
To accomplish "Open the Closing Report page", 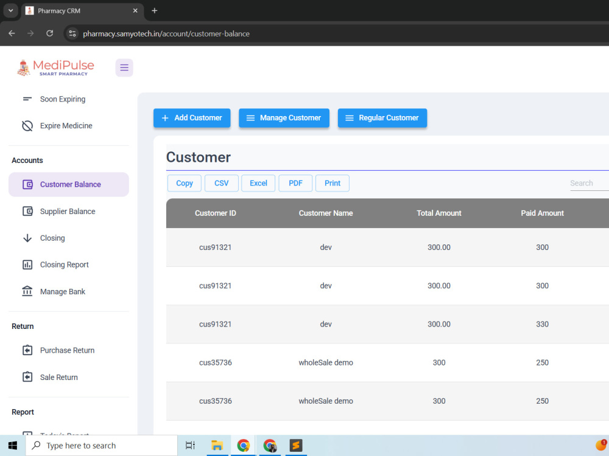I will click(69, 265).
